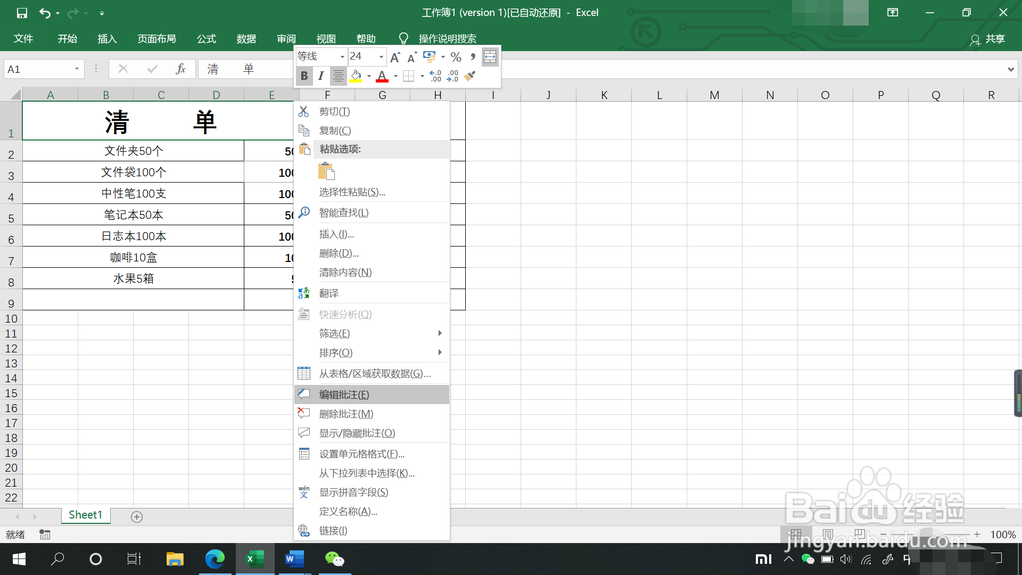1022x575 pixels.
Task: Click the paste clipboard icon under 粘贴选项
Action: point(326,171)
